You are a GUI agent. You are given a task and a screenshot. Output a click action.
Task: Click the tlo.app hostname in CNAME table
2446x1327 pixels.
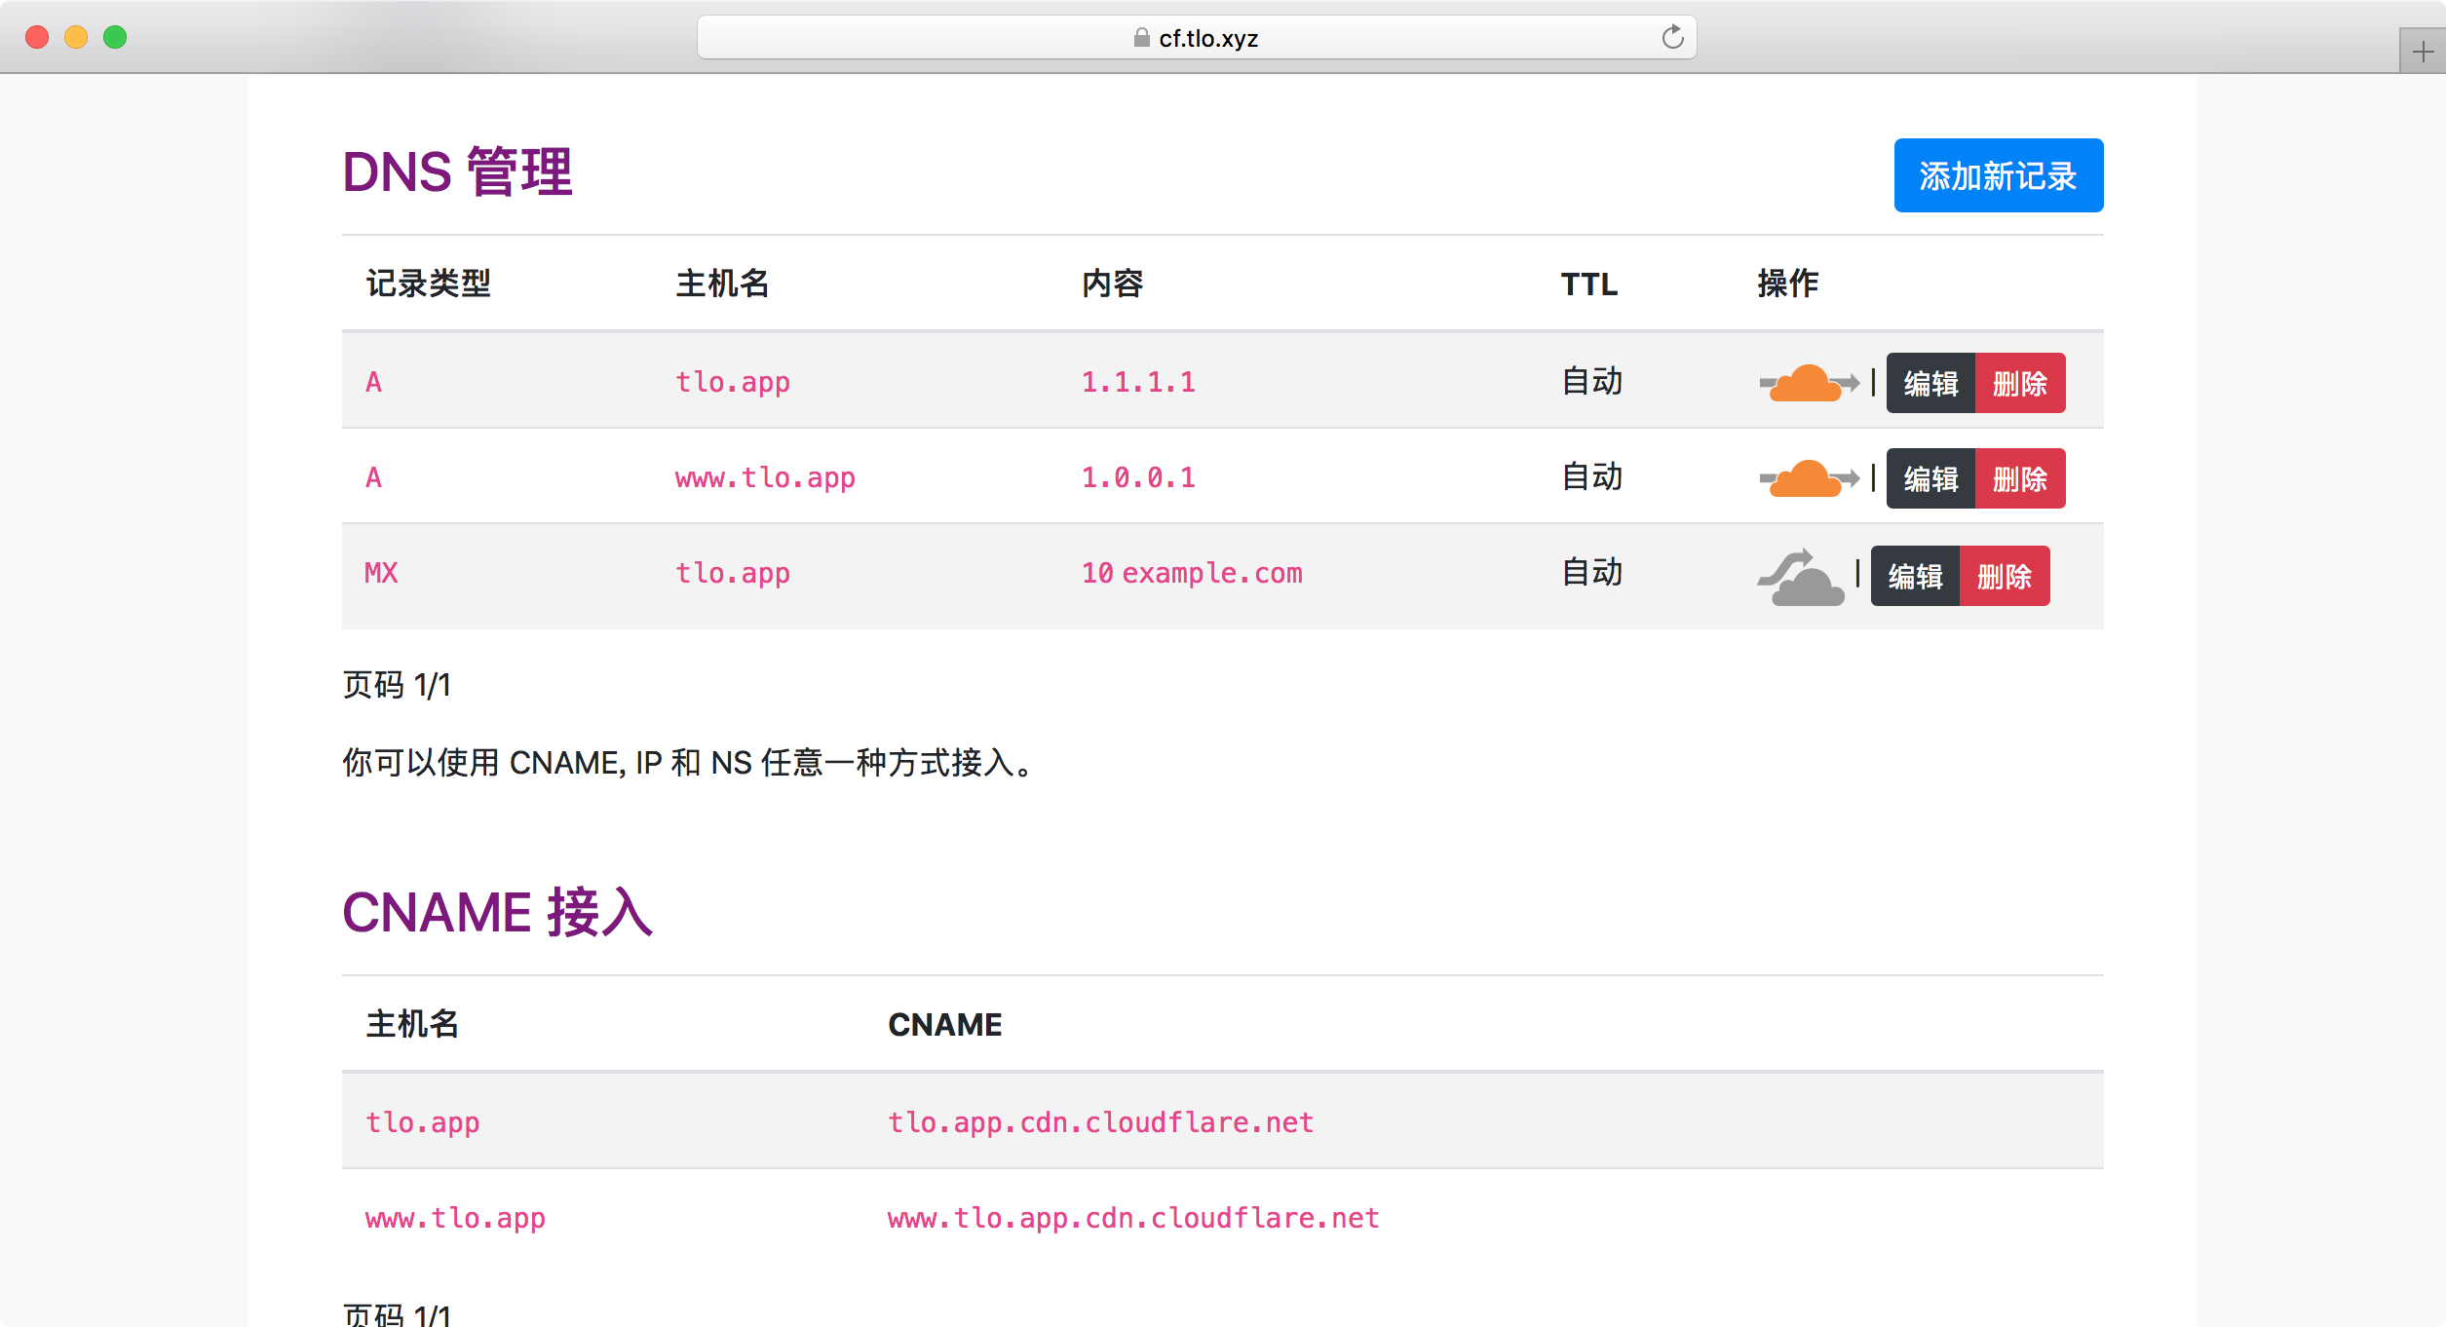pos(423,1122)
